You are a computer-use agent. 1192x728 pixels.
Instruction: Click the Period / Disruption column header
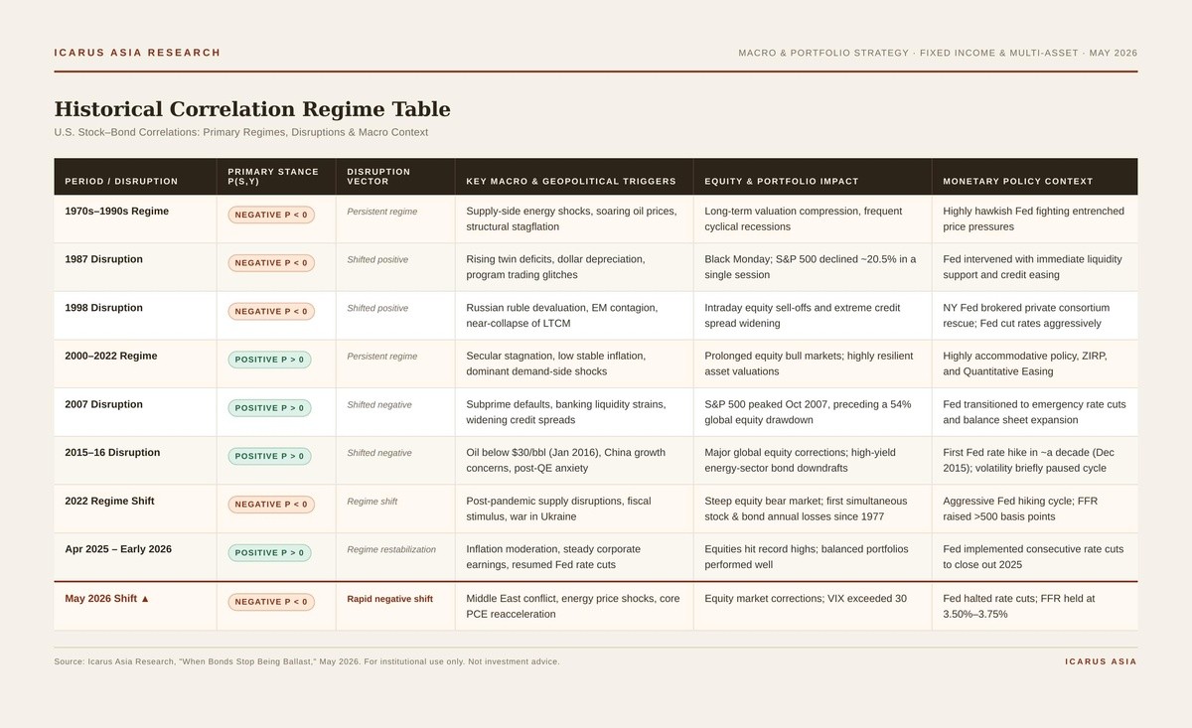click(121, 181)
